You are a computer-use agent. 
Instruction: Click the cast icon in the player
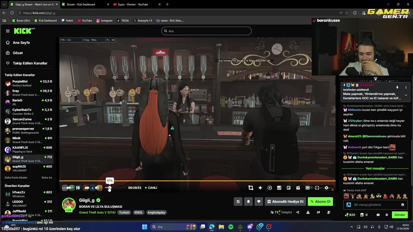298,188
